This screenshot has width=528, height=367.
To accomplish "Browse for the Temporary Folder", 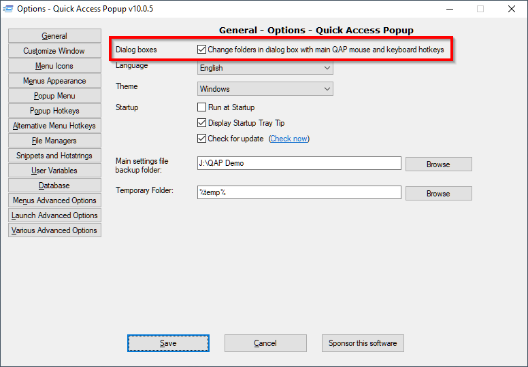I will click(x=438, y=193).
